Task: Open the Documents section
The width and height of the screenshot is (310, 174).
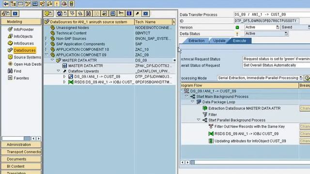Action: (x=21, y=159)
